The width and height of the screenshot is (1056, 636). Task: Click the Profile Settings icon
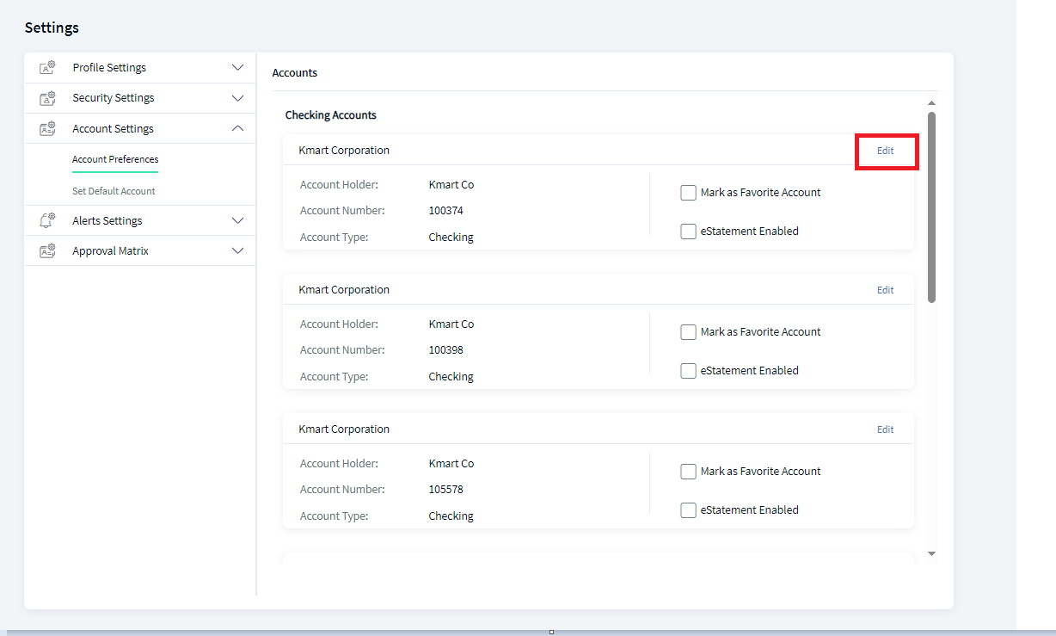click(47, 68)
